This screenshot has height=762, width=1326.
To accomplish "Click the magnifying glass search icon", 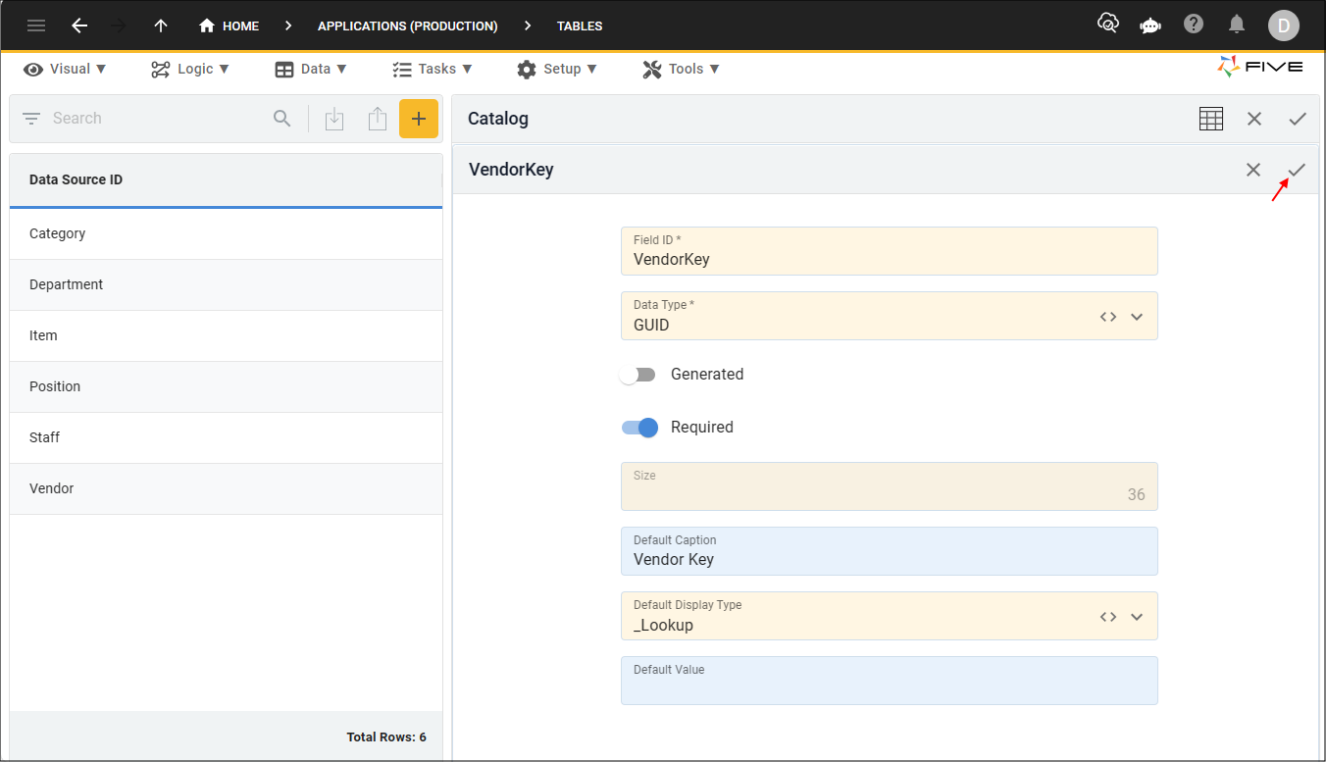I will 281,119.
